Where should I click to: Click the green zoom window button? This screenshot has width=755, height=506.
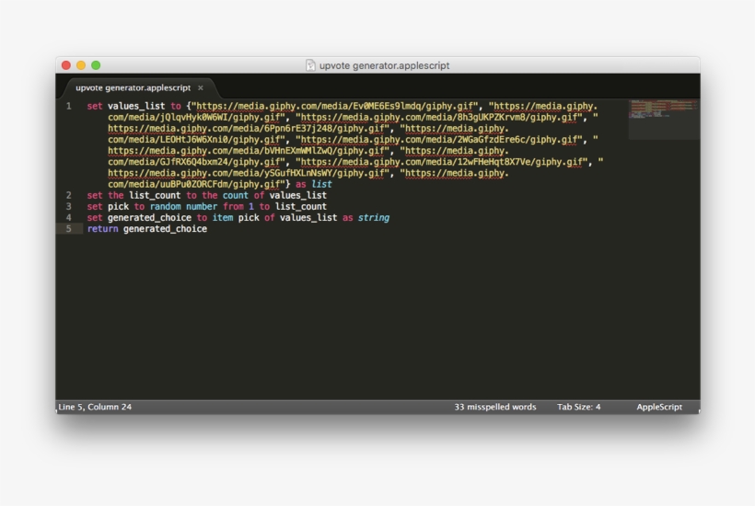[x=96, y=65]
